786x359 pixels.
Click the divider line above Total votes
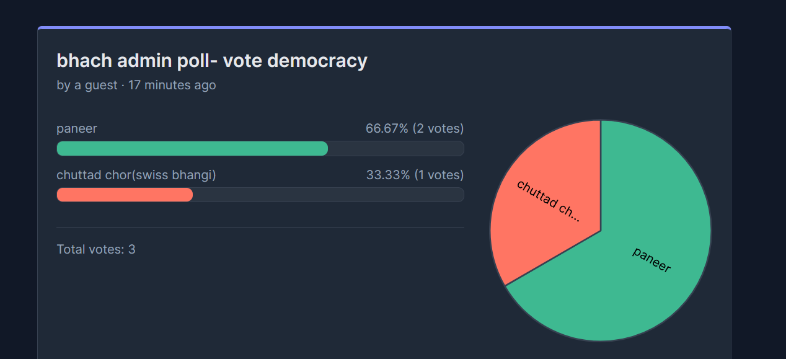click(x=260, y=228)
